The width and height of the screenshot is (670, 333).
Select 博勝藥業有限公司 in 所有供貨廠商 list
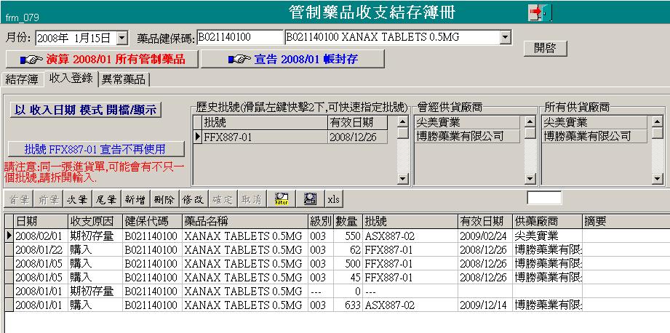click(x=595, y=136)
